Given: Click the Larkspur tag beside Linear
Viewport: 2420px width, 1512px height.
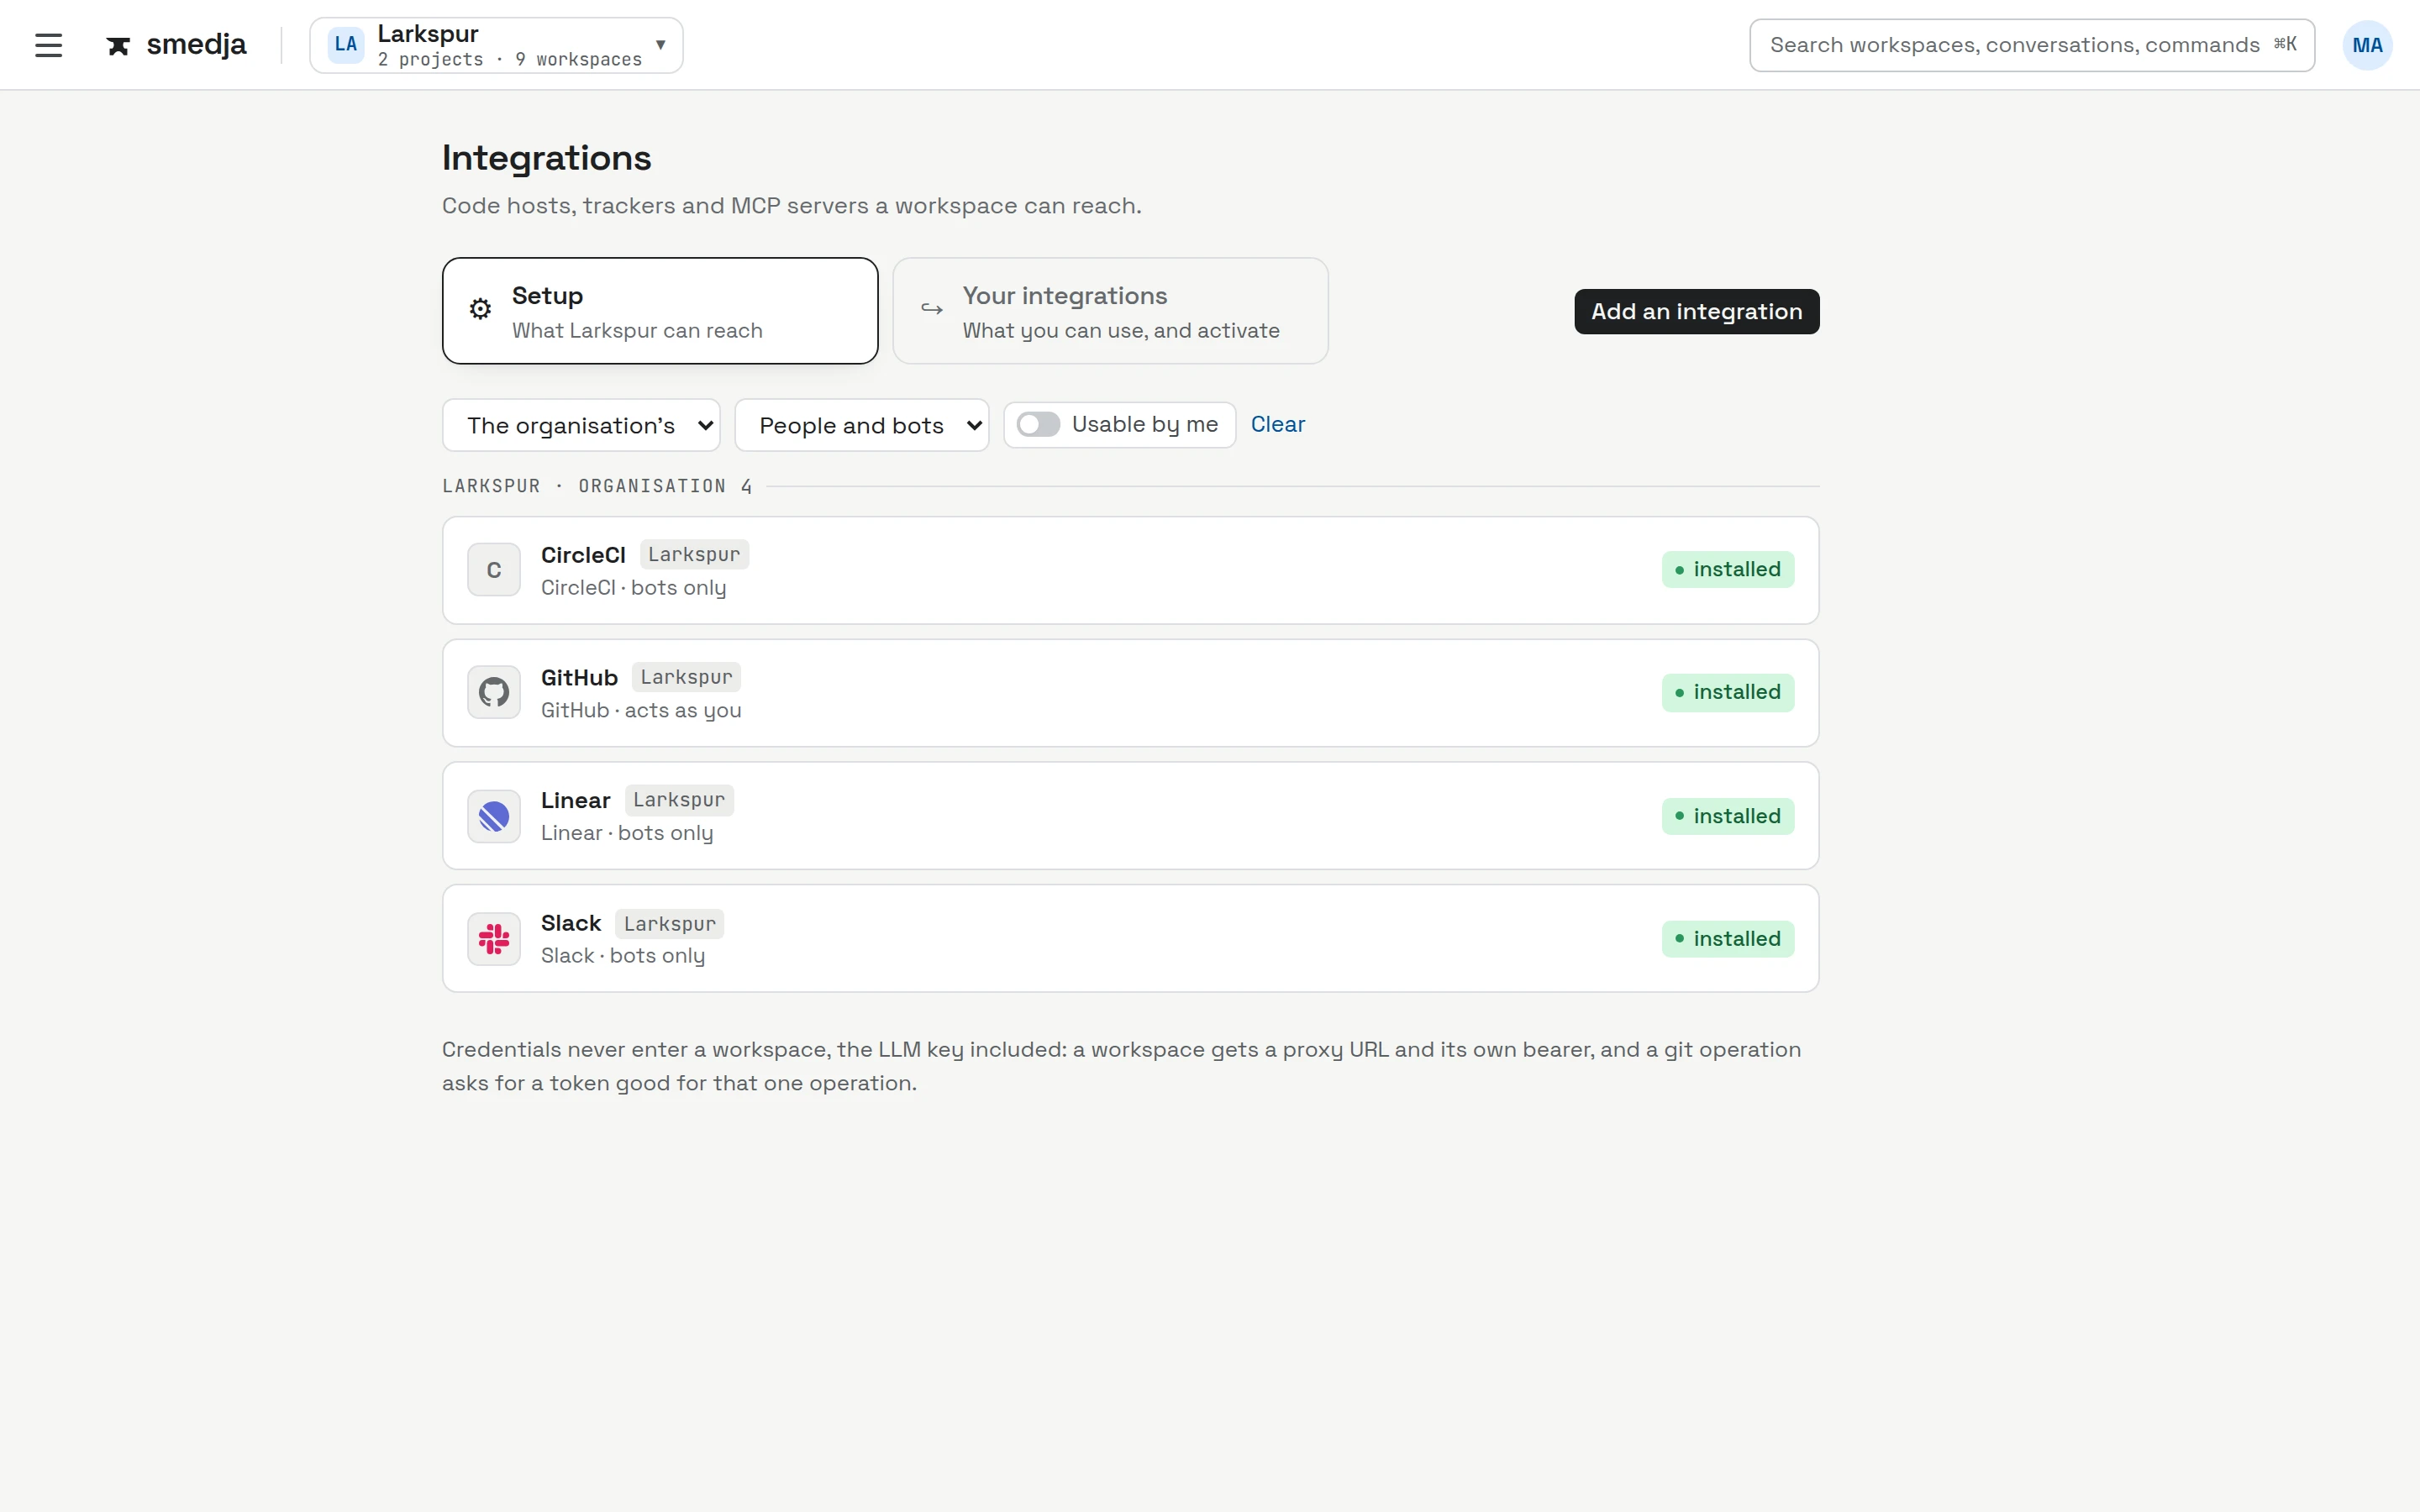Looking at the screenshot, I should [x=679, y=800].
